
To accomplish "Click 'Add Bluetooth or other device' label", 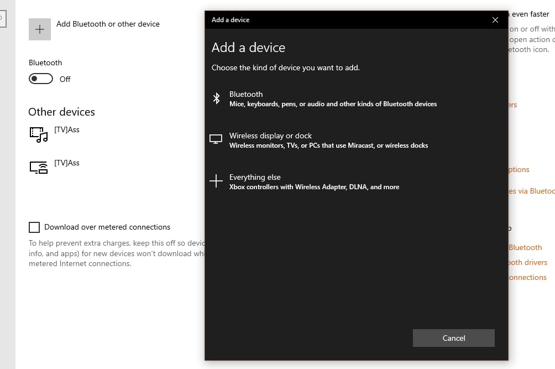I will 108,24.
